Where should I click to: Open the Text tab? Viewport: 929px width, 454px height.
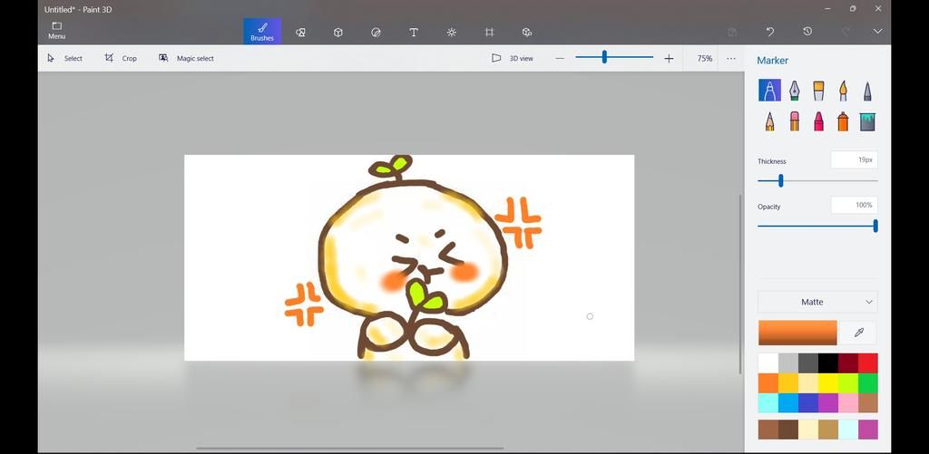414,32
